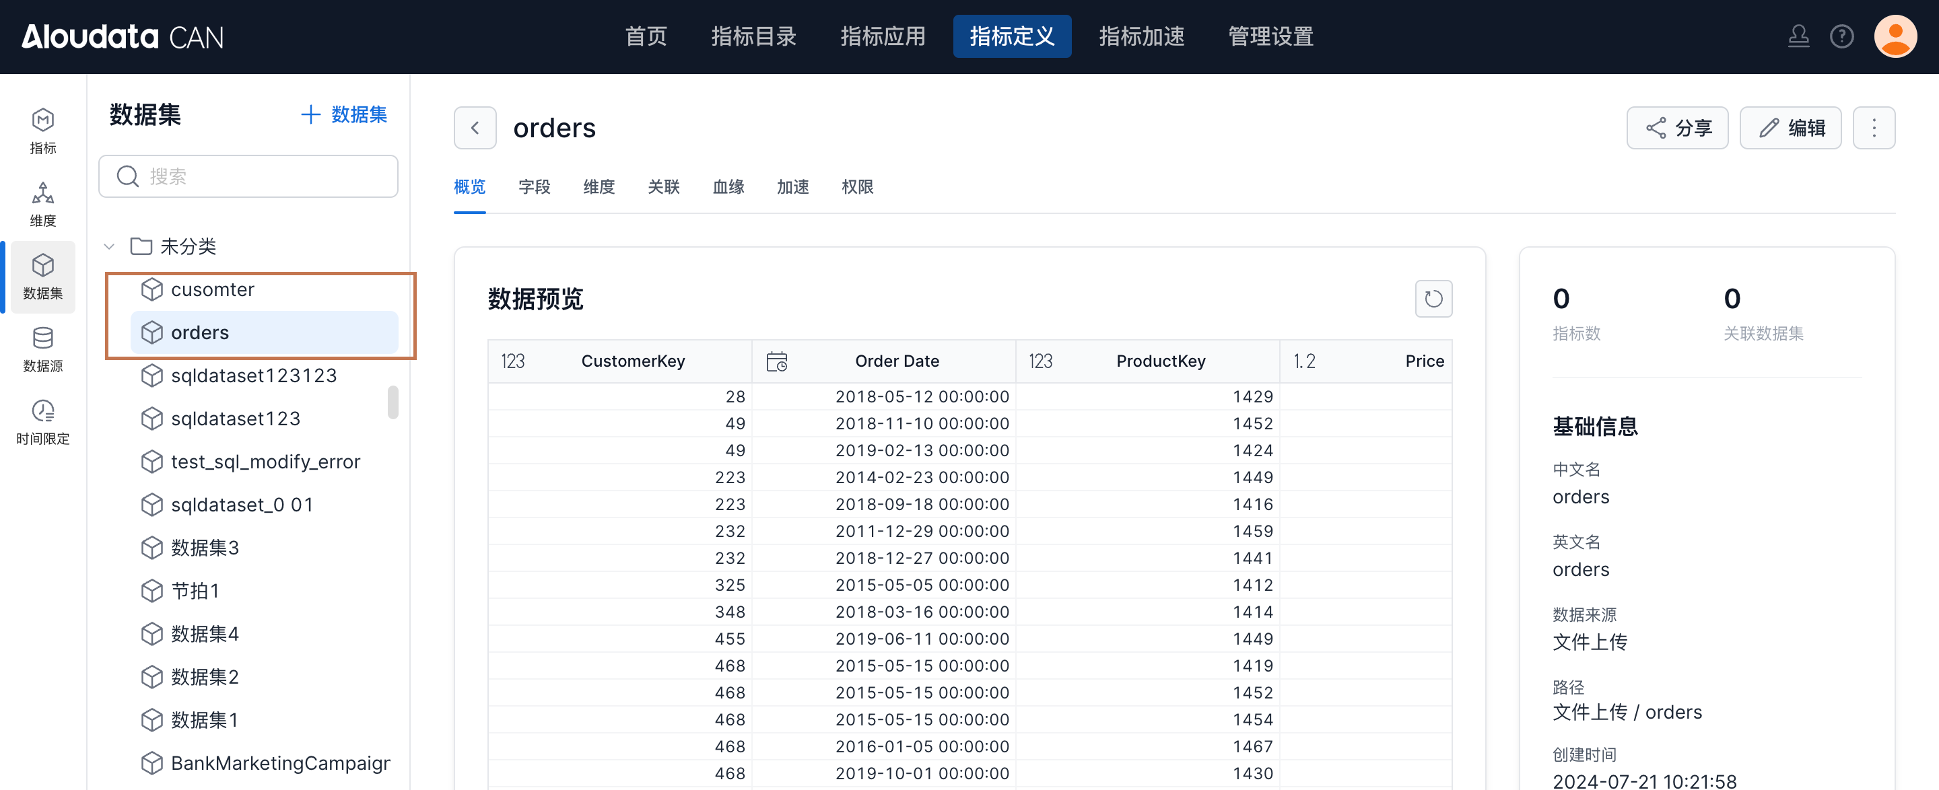Click the 编辑 button
This screenshot has height=790, width=1939.
point(1790,128)
